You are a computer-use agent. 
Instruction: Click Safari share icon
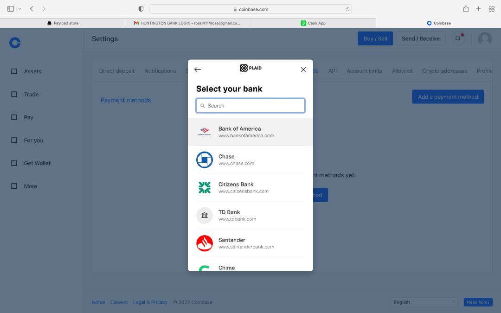pyautogui.click(x=466, y=9)
